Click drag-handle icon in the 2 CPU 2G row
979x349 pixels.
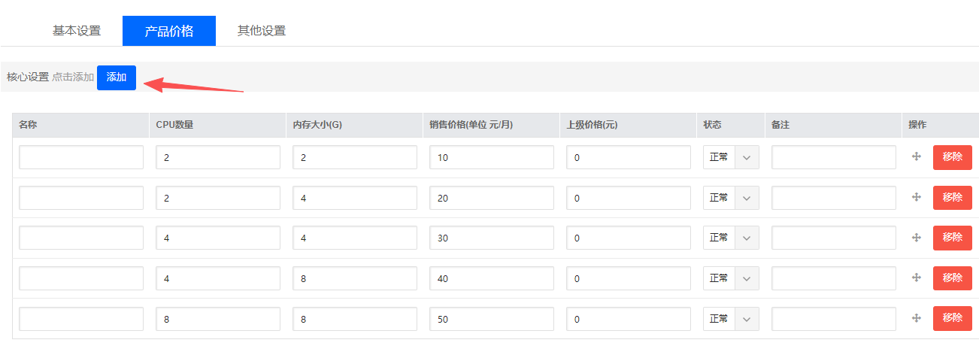pos(916,156)
